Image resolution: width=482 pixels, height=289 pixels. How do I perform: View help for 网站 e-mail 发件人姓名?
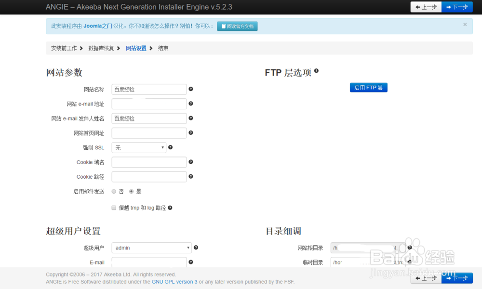pyautogui.click(x=190, y=118)
